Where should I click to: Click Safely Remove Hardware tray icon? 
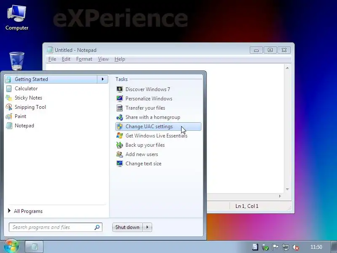[265, 247]
